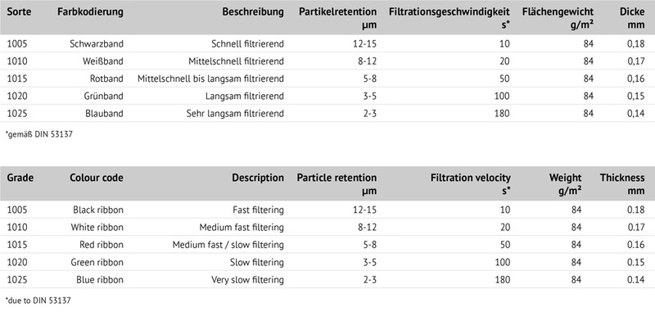Click the Grade column header
Image resolution: width=655 pixels, height=316 pixels.
tap(20, 178)
